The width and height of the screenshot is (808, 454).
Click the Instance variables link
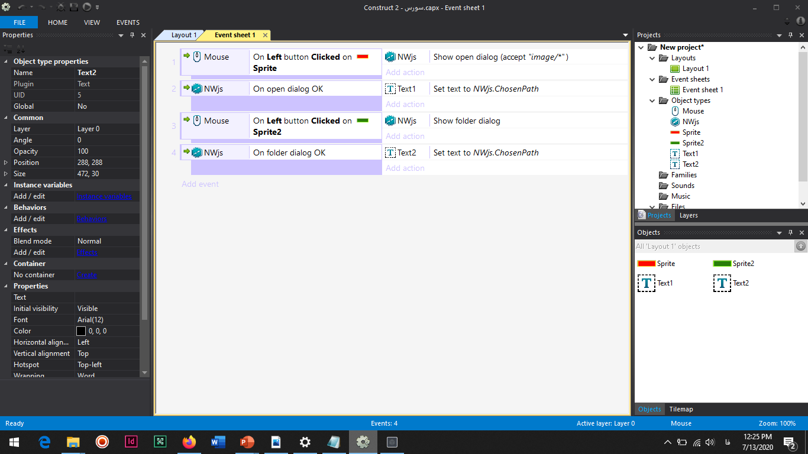click(x=105, y=196)
